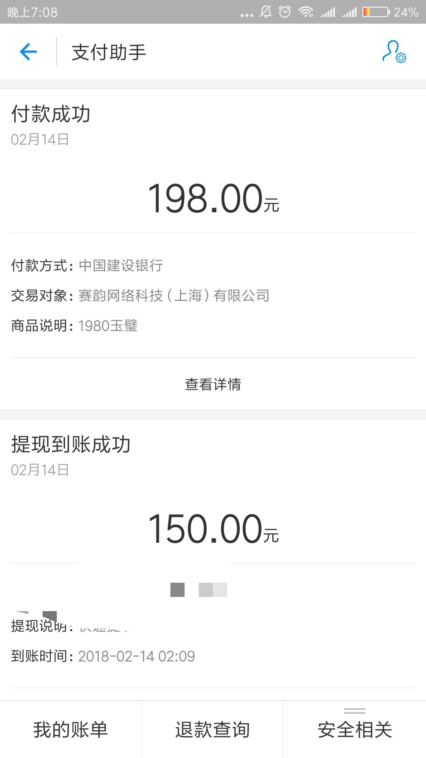Tap the 商品说明 1980玉璧 row
The image size is (426, 758).
(75, 326)
